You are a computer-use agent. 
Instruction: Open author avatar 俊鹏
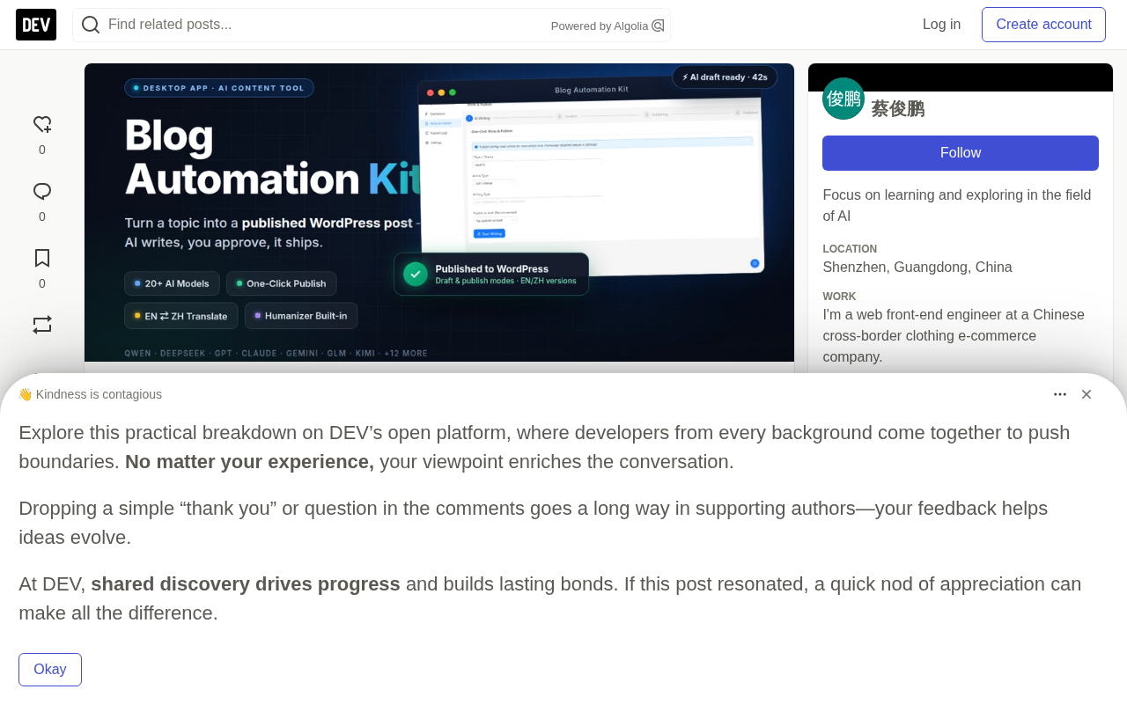pos(843,99)
